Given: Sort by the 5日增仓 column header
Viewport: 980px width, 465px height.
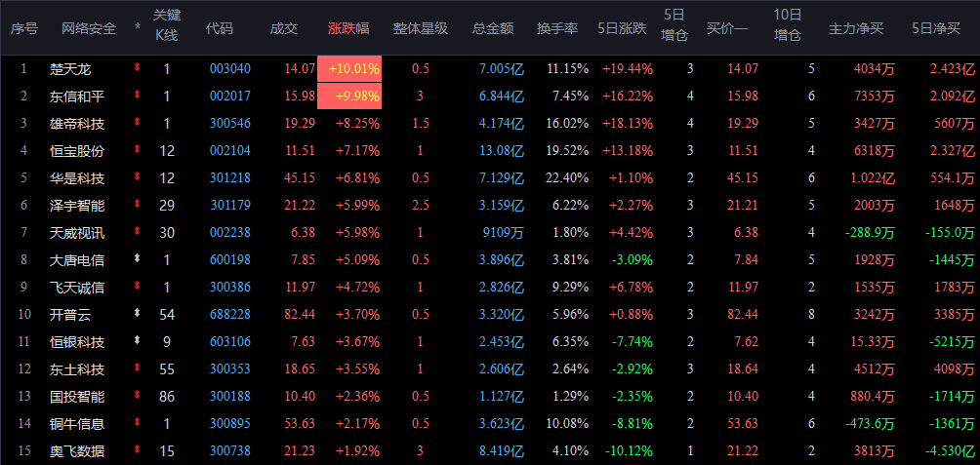Looking at the screenshot, I should (x=674, y=25).
